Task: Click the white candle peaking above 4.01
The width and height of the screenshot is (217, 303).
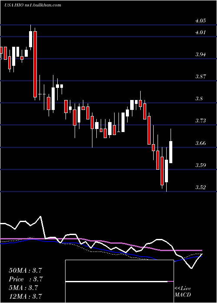Action: click(31, 39)
